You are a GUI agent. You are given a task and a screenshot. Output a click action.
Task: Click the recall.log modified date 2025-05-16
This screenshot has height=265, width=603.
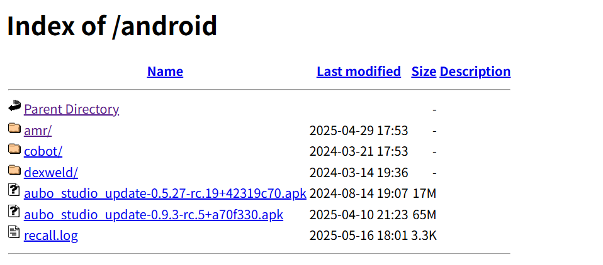coord(342,236)
